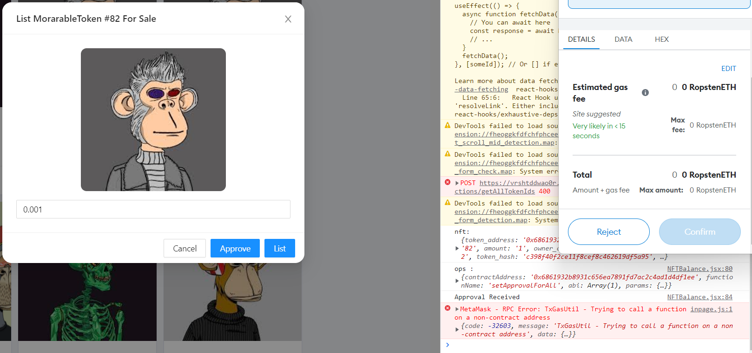The width and height of the screenshot is (752, 353).
Task: Open the inpage.js:1 source link
Action: coord(711,309)
